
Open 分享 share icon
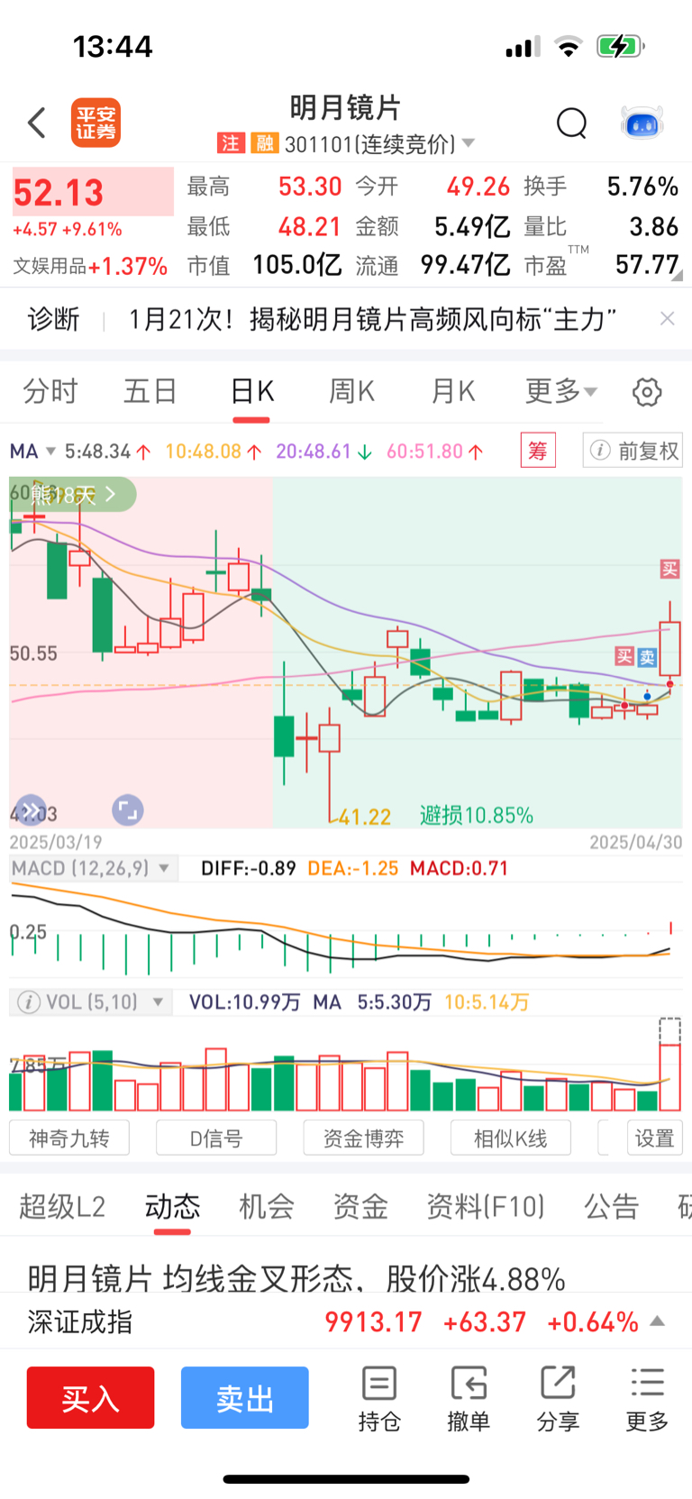tap(558, 1399)
